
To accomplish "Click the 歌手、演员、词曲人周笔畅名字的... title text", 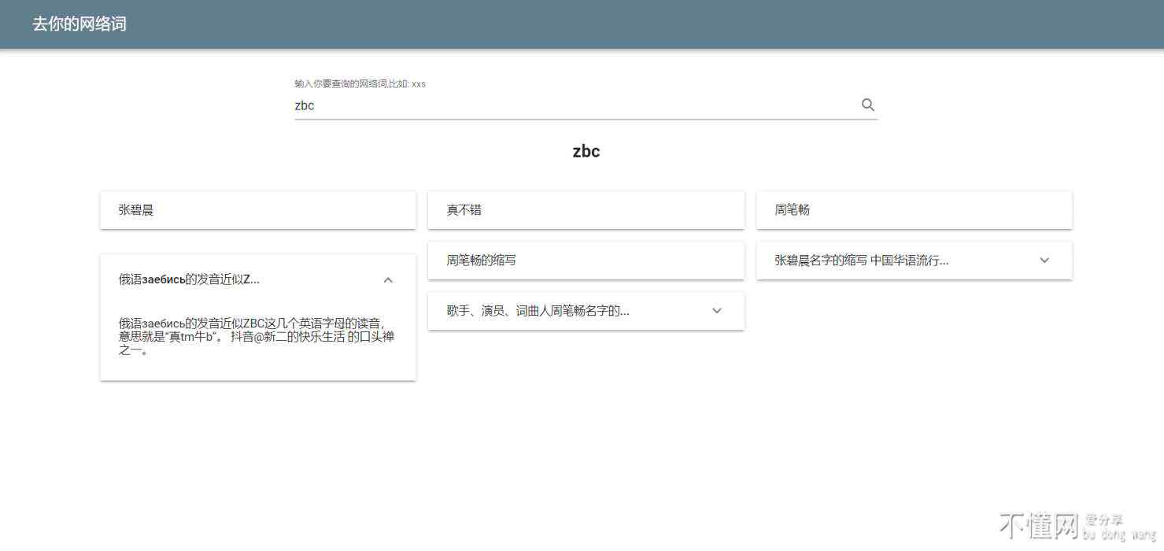I will point(538,311).
